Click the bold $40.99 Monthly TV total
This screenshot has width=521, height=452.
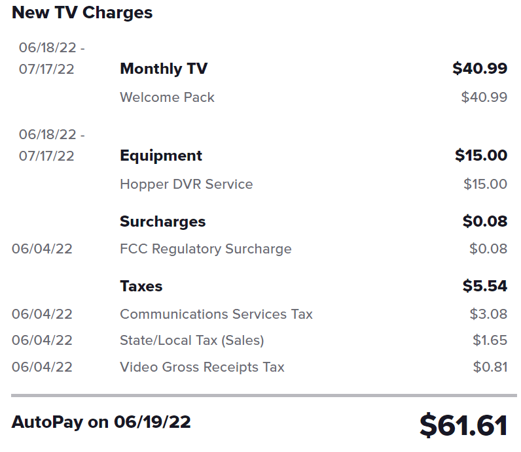coord(480,69)
